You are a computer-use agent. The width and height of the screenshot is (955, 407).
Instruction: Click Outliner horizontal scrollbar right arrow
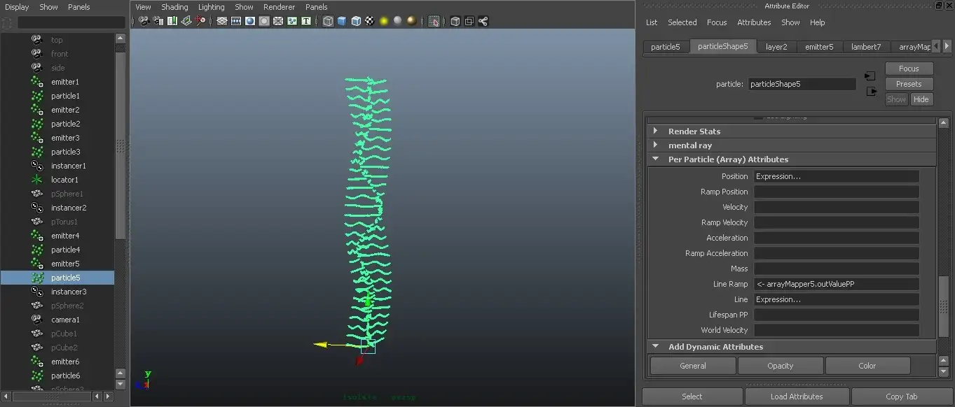coord(107,397)
